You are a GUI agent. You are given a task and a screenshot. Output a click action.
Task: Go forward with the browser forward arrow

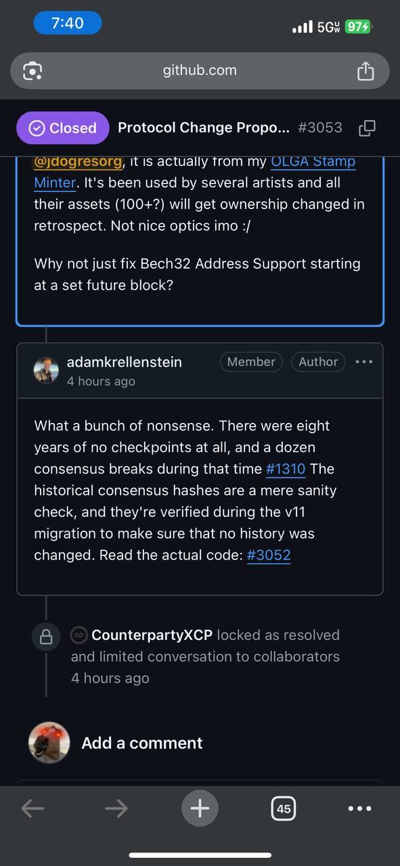click(116, 808)
